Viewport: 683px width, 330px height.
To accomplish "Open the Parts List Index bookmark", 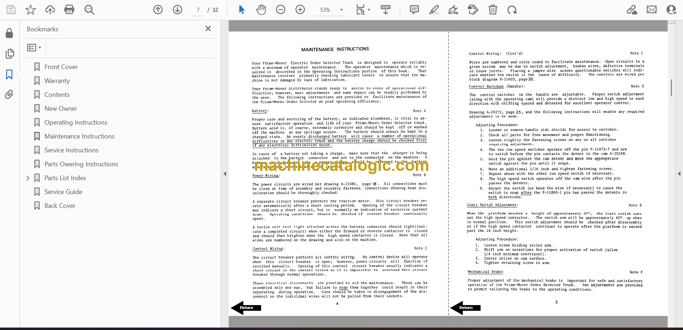I will (65, 178).
